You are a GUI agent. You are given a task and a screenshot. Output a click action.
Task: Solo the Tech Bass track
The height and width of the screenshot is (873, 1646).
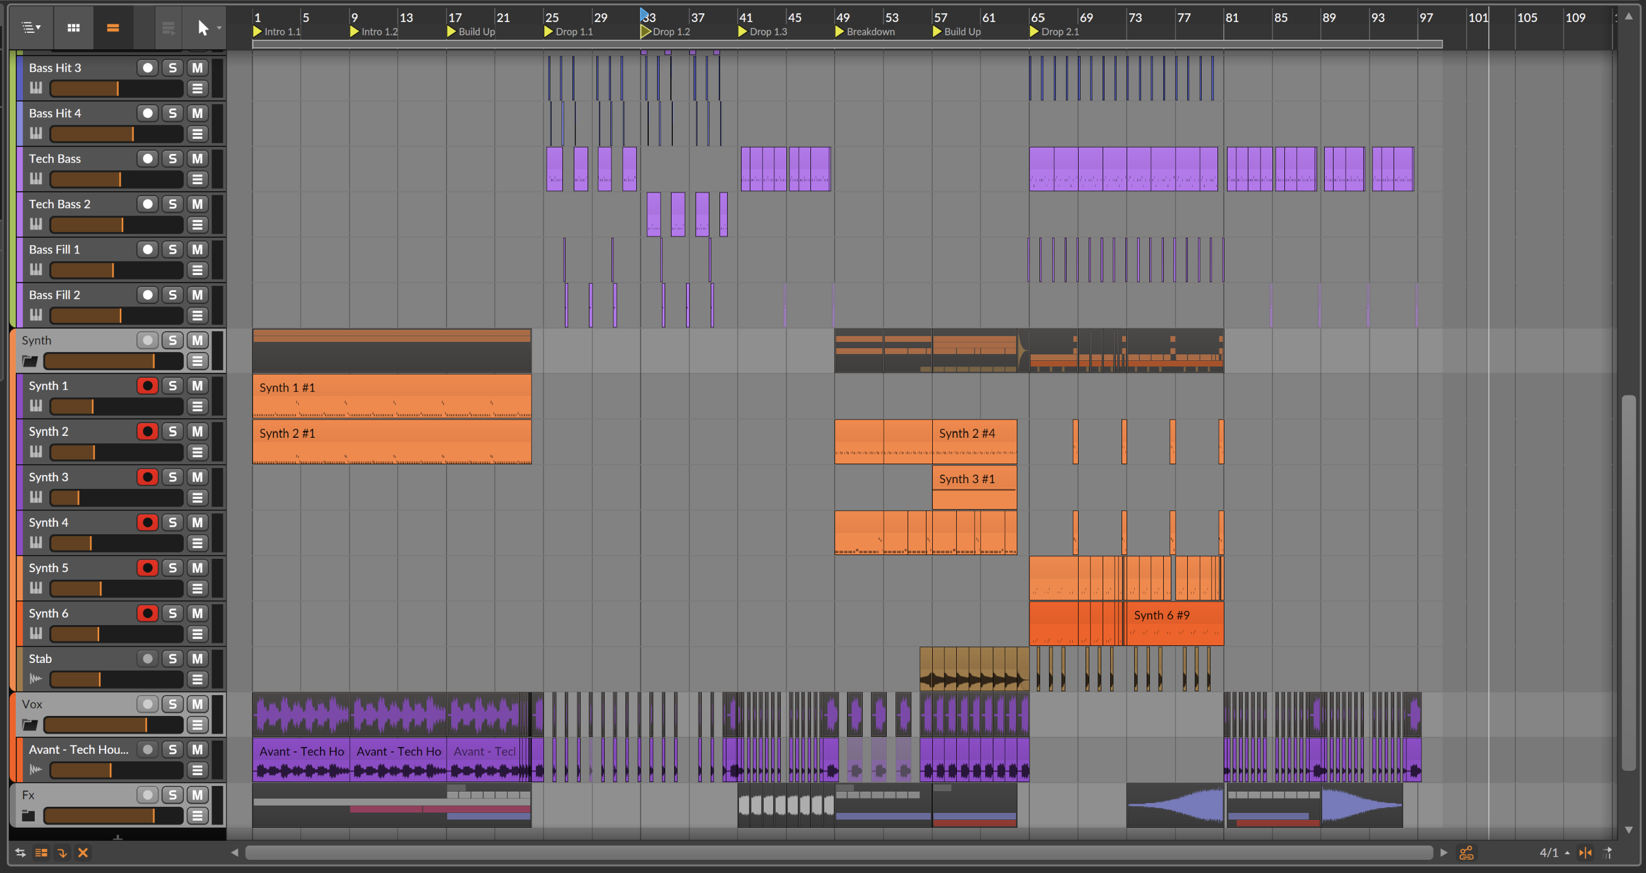coord(172,158)
